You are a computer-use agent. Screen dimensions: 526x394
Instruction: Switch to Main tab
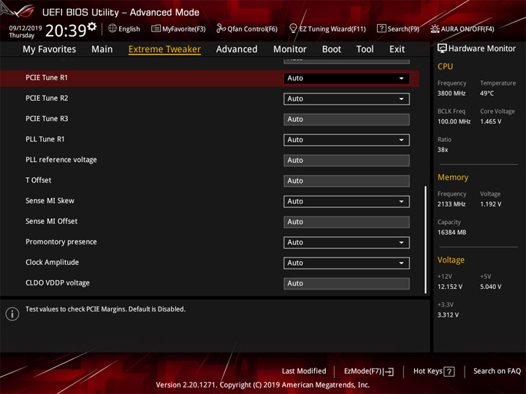pyautogui.click(x=102, y=50)
